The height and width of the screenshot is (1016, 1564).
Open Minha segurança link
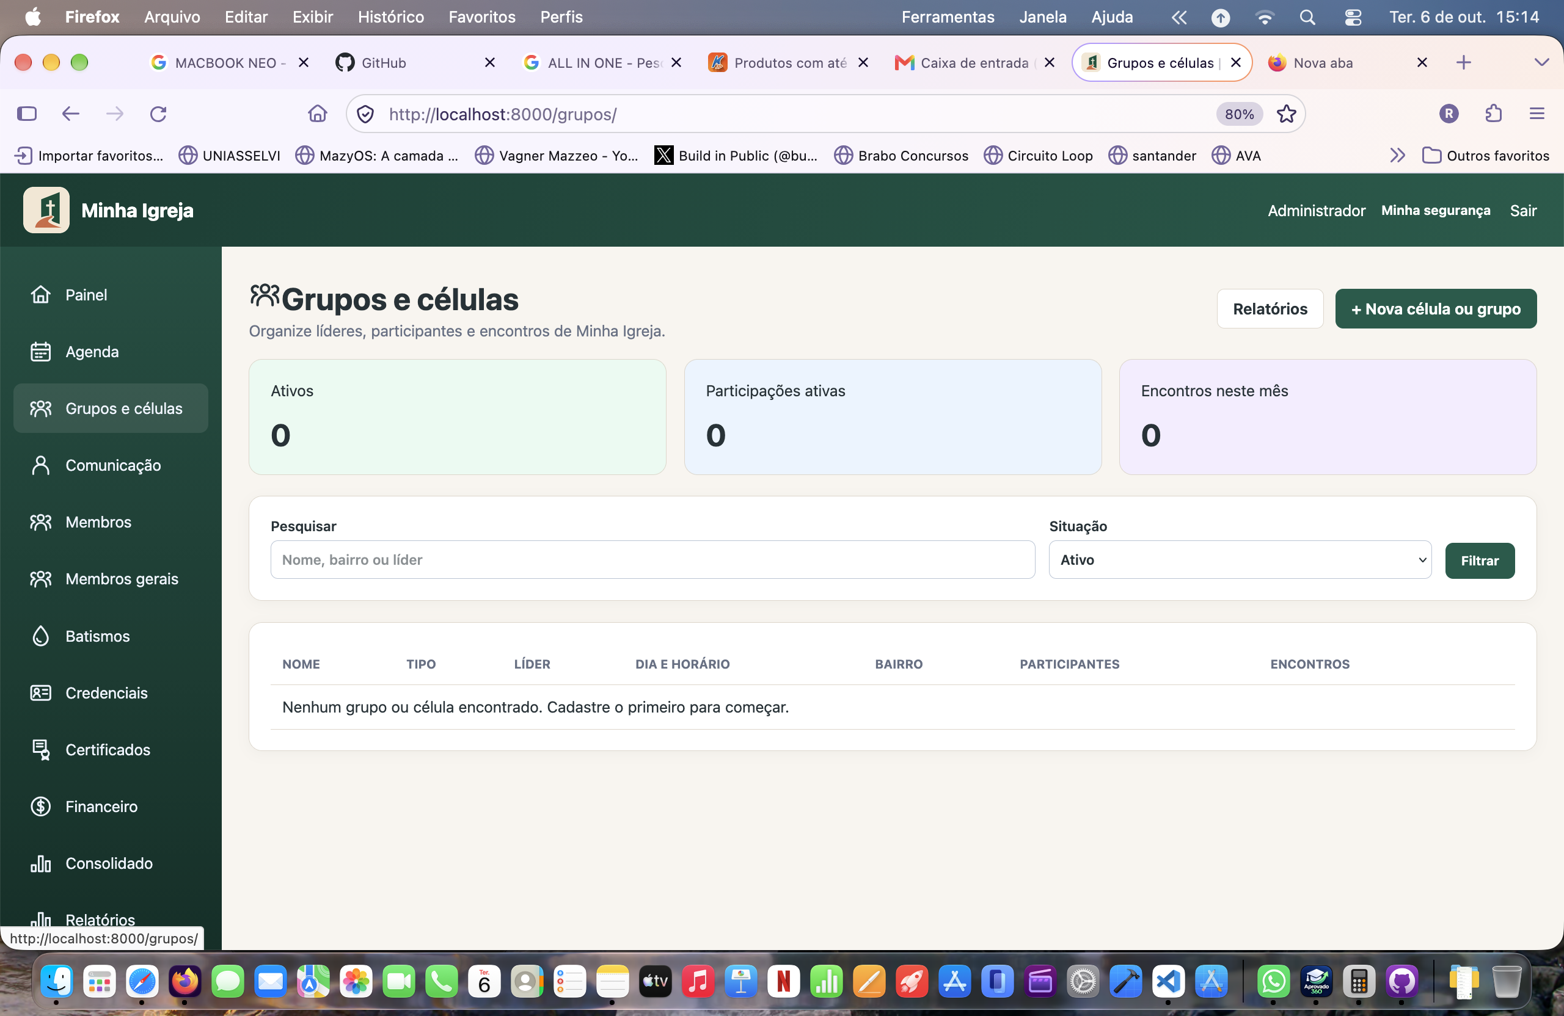point(1435,210)
